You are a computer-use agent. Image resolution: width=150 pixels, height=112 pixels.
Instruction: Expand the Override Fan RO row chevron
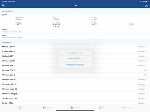click(x=147, y=80)
